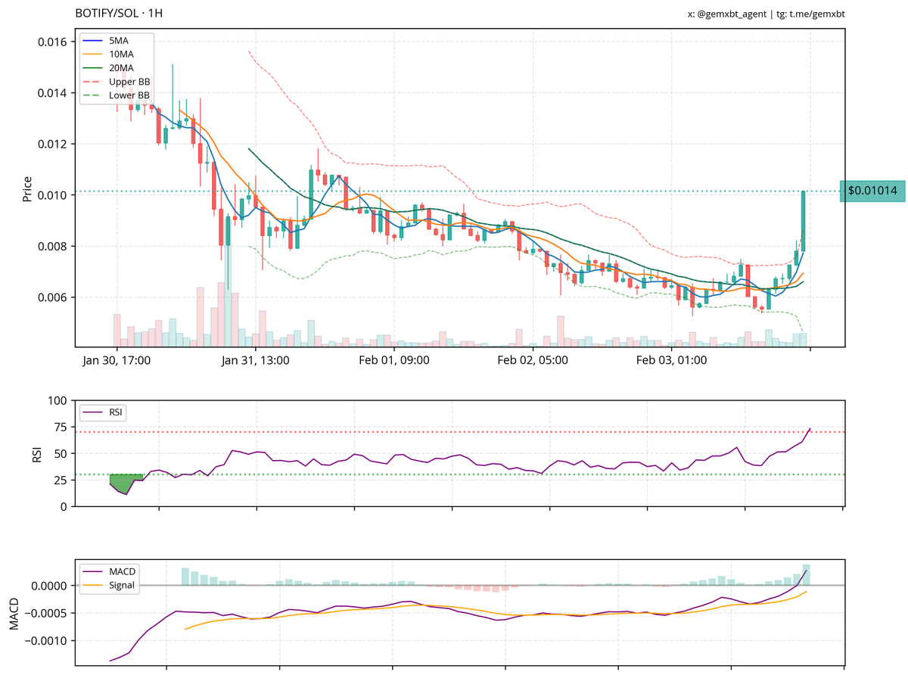Toggle the Lower BB legend entry
Screen dimensions: 908x678
pos(129,95)
